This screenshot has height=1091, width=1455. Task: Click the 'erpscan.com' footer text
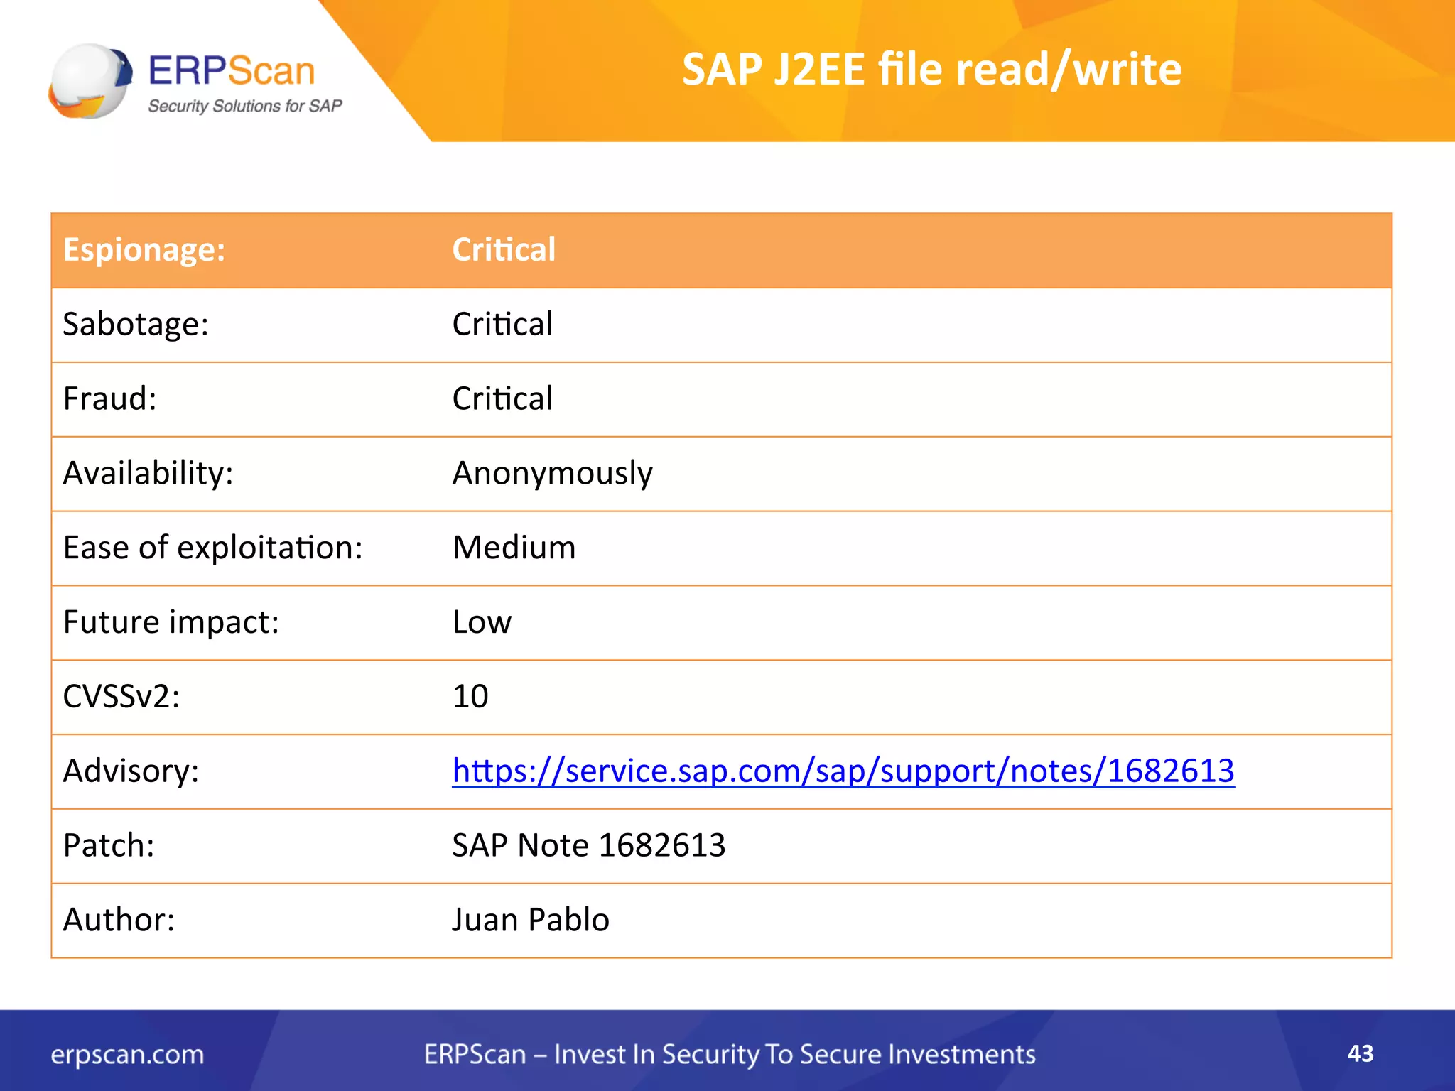(x=127, y=1055)
